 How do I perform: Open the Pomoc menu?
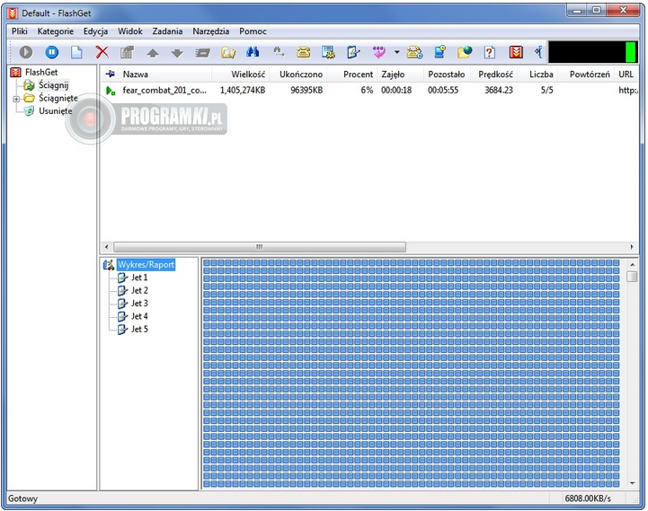pyautogui.click(x=253, y=31)
